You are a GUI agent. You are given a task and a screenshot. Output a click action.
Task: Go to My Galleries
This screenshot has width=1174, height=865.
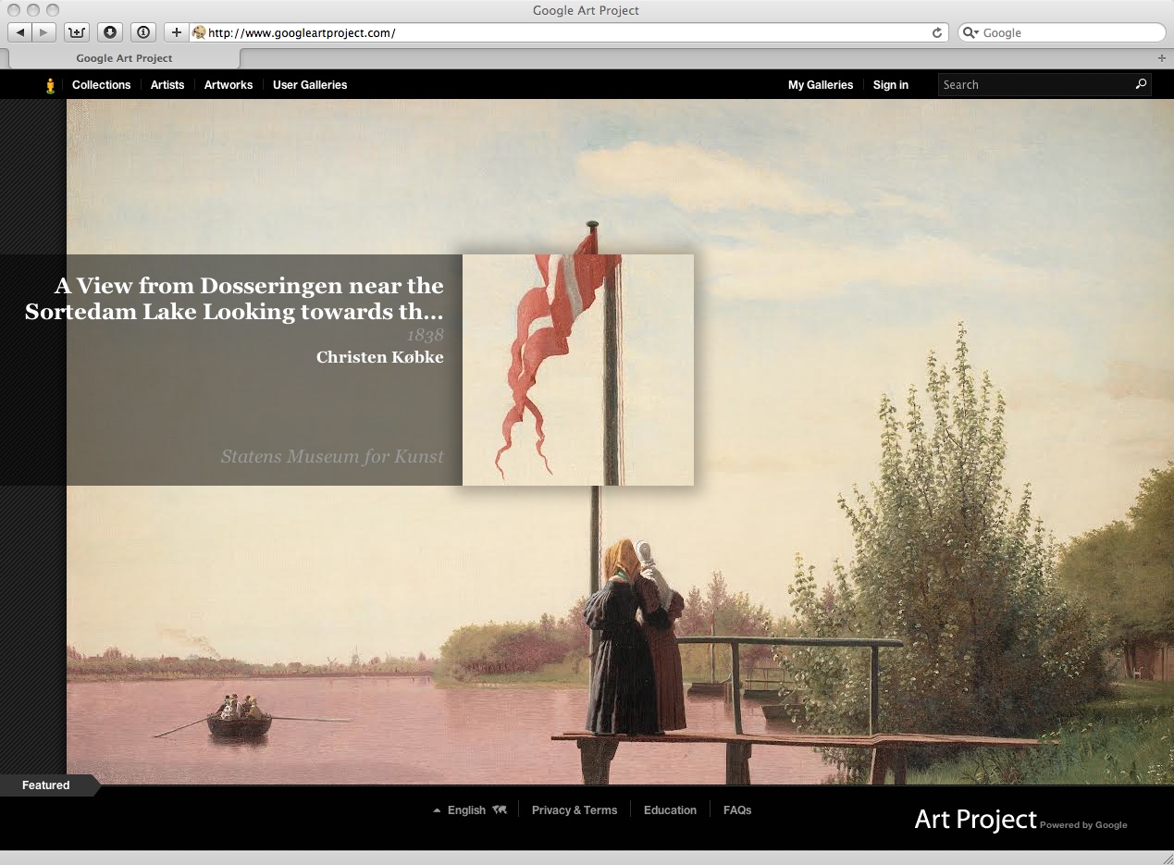pos(821,85)
